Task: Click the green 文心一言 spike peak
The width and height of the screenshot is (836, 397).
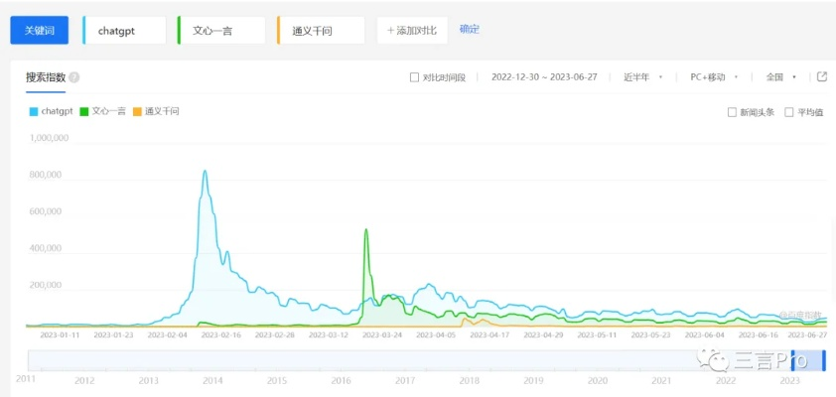Action: (x=365, y=229)
